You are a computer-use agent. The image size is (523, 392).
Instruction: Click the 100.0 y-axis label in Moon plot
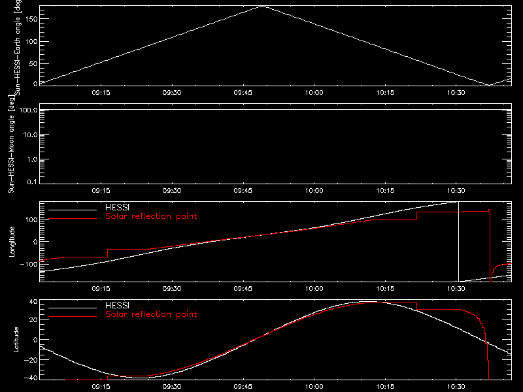coord(28,110)
